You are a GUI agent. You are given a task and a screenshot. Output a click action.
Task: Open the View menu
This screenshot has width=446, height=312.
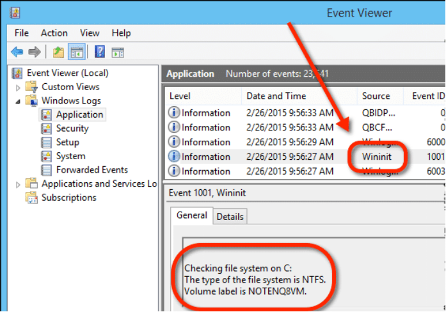coord(90,33)
